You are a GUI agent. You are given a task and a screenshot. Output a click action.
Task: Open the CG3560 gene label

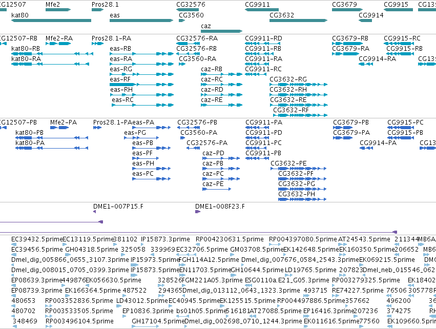[x=191, y=15]
